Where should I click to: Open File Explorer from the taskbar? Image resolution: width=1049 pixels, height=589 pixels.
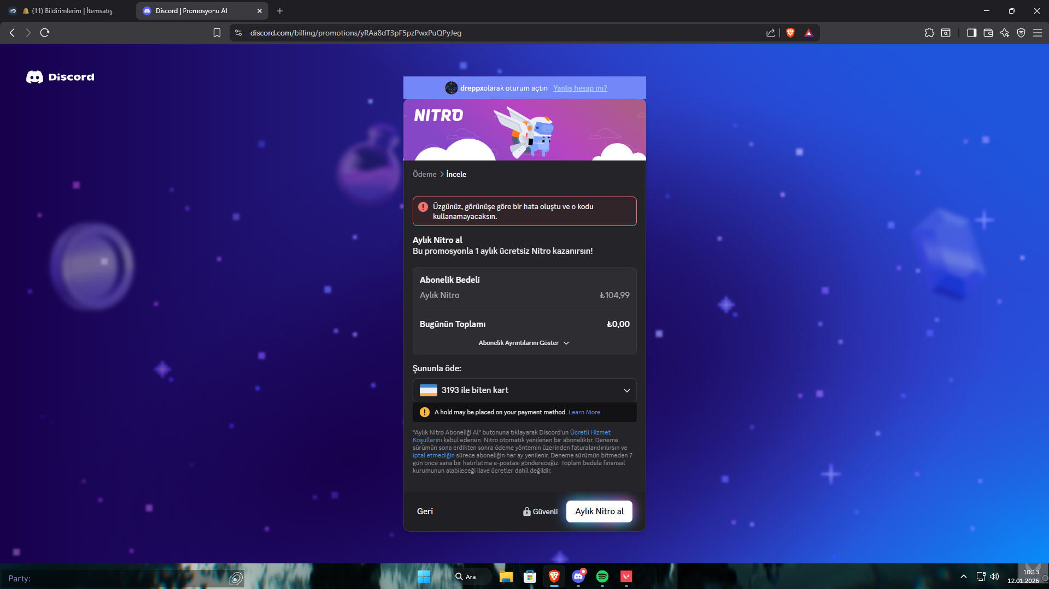(506, 576)
